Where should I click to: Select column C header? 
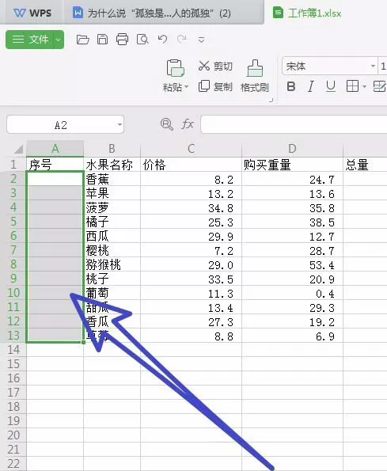click(x=191, y=149)
